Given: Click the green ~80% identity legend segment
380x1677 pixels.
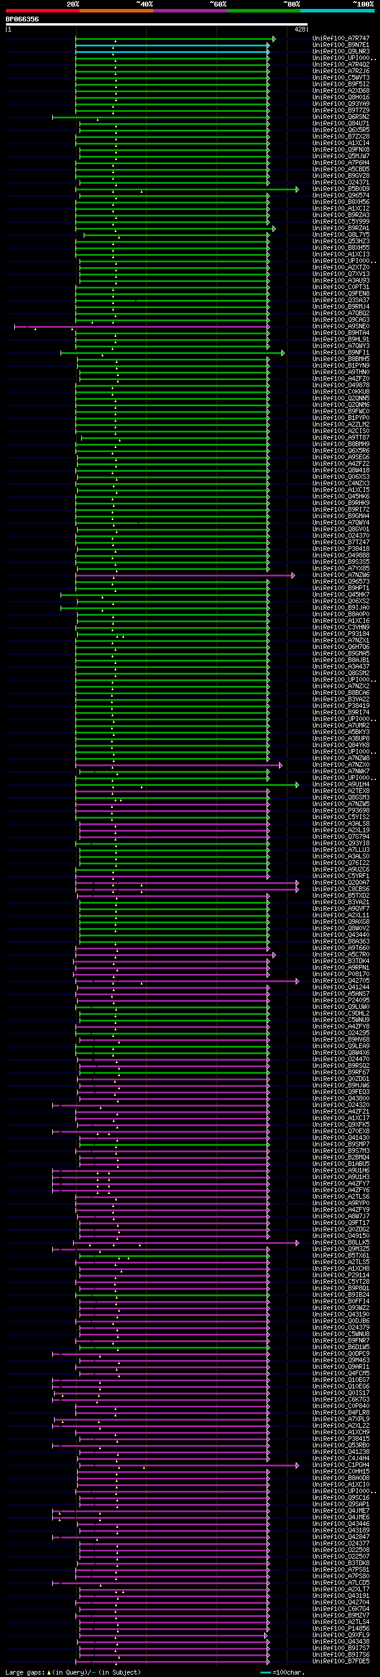Looking at the screenshot, I should click(x=263, y=11).
